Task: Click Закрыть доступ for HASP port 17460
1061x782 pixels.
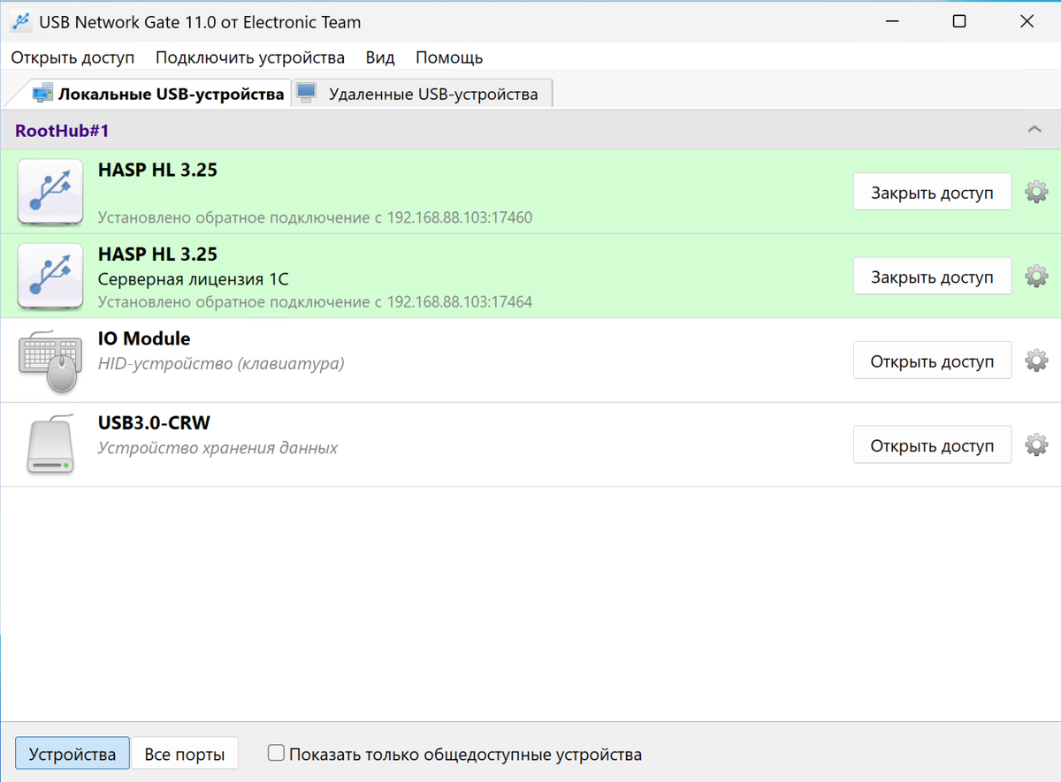Action: [x=932, y=192]
